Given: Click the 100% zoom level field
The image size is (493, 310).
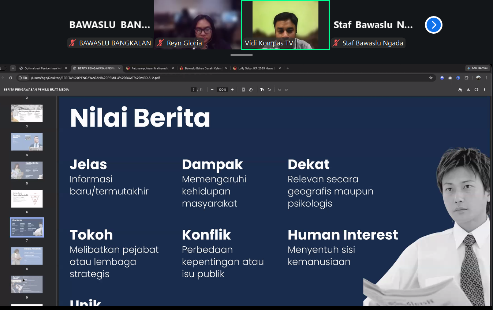Looking at the screenshot, I should [222, 90].
